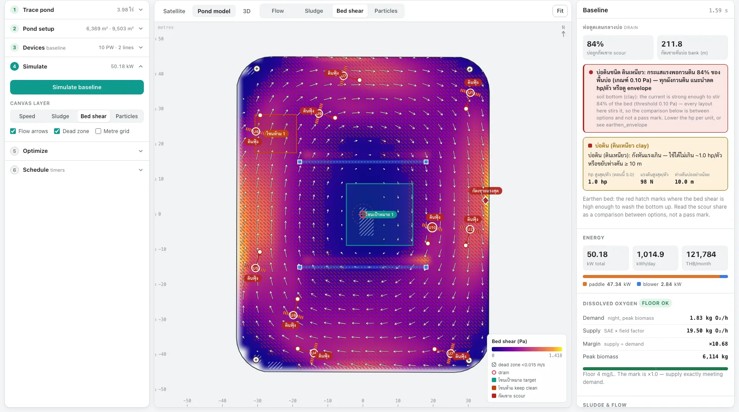The height and width of the screenshot is (412, 739).
Task: Select paddlewheel unit U7 on the pond
Action: pos(344,76)
